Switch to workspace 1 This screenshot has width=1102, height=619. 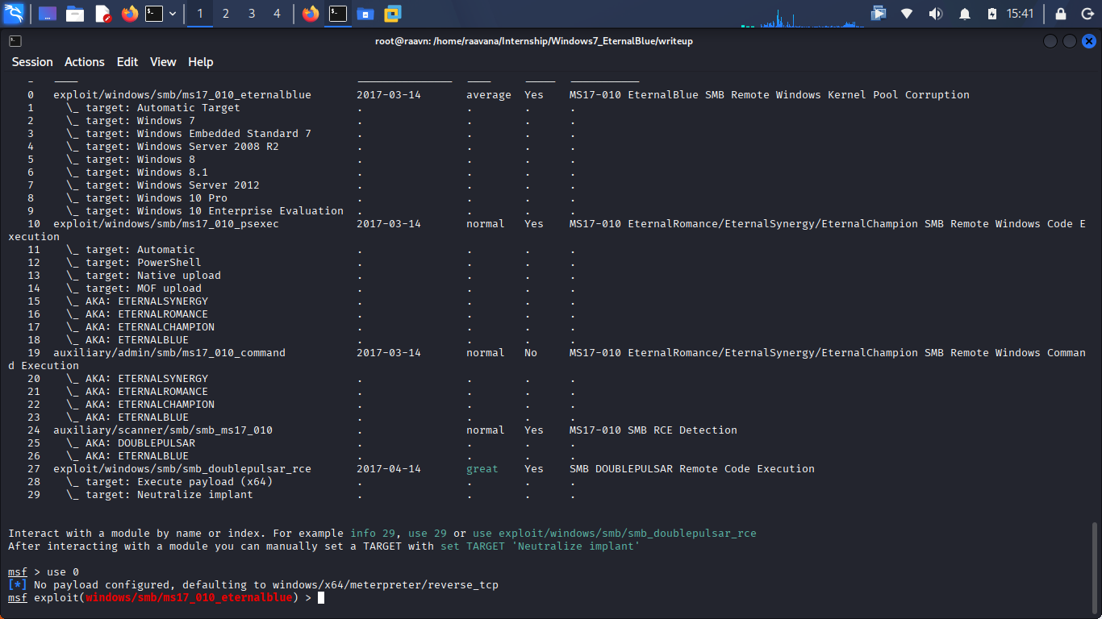200,14
